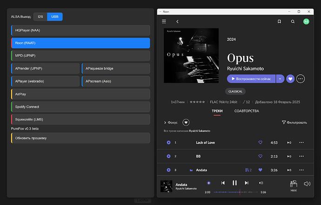Screen dimensions: 321x205
Task: Click Обновить прошивку firmware update button
Action: [x=80, y=138]
